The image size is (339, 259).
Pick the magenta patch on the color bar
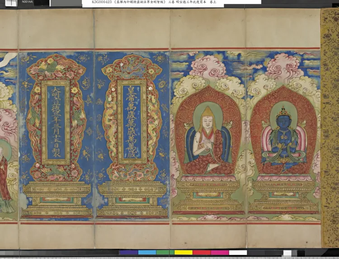(220, 252)
